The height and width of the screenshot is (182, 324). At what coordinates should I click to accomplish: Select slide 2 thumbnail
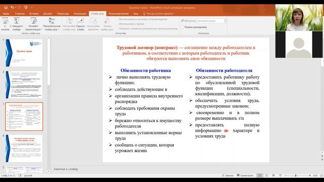point(24,84)
